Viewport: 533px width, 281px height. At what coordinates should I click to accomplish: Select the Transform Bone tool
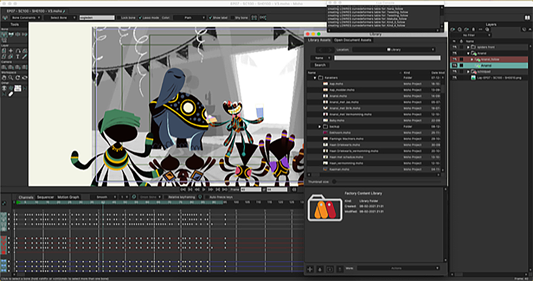click(11, 34)
